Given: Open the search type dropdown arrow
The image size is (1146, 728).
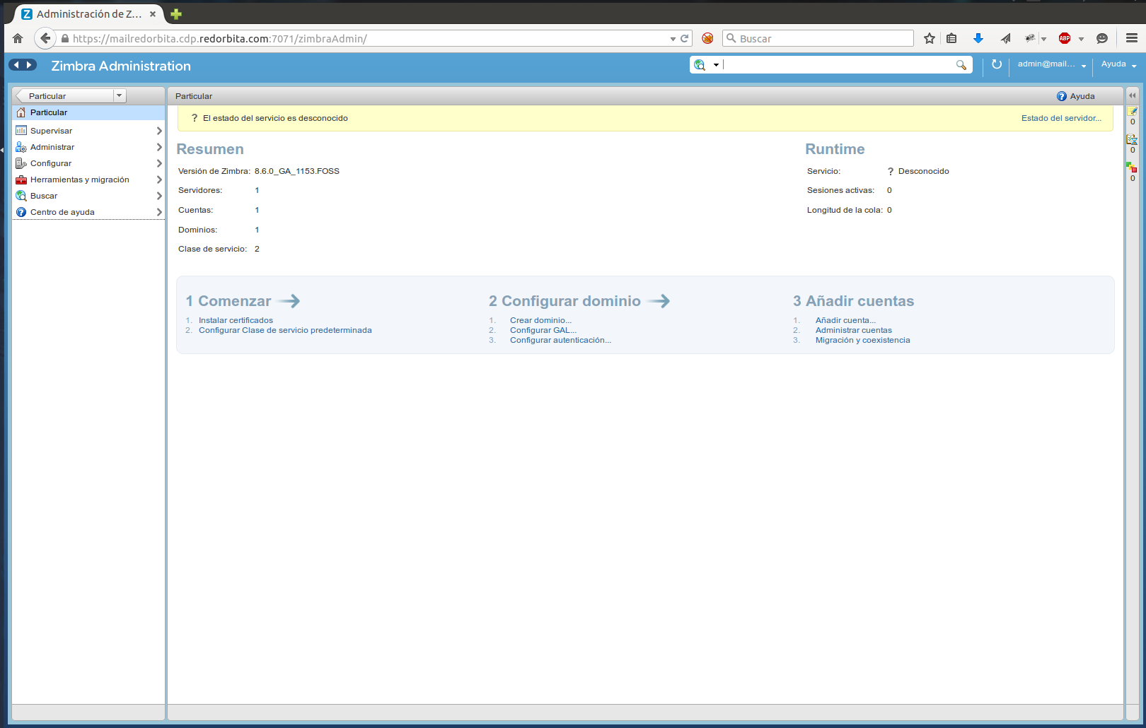Looking at the screenshot, I should pyautogui.click(x=716, y=65).
